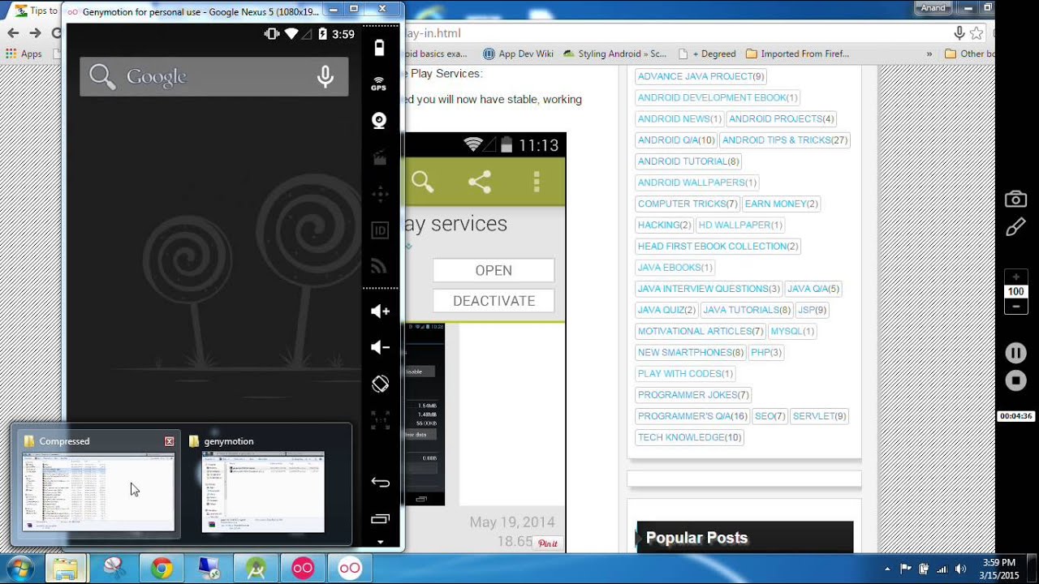Viewport: 1039px width, 584px height.
Task: Click ANDROID DEVELOPMENT EBOOK(1) label
Action: pyautogui.click(x=718, y=97)
